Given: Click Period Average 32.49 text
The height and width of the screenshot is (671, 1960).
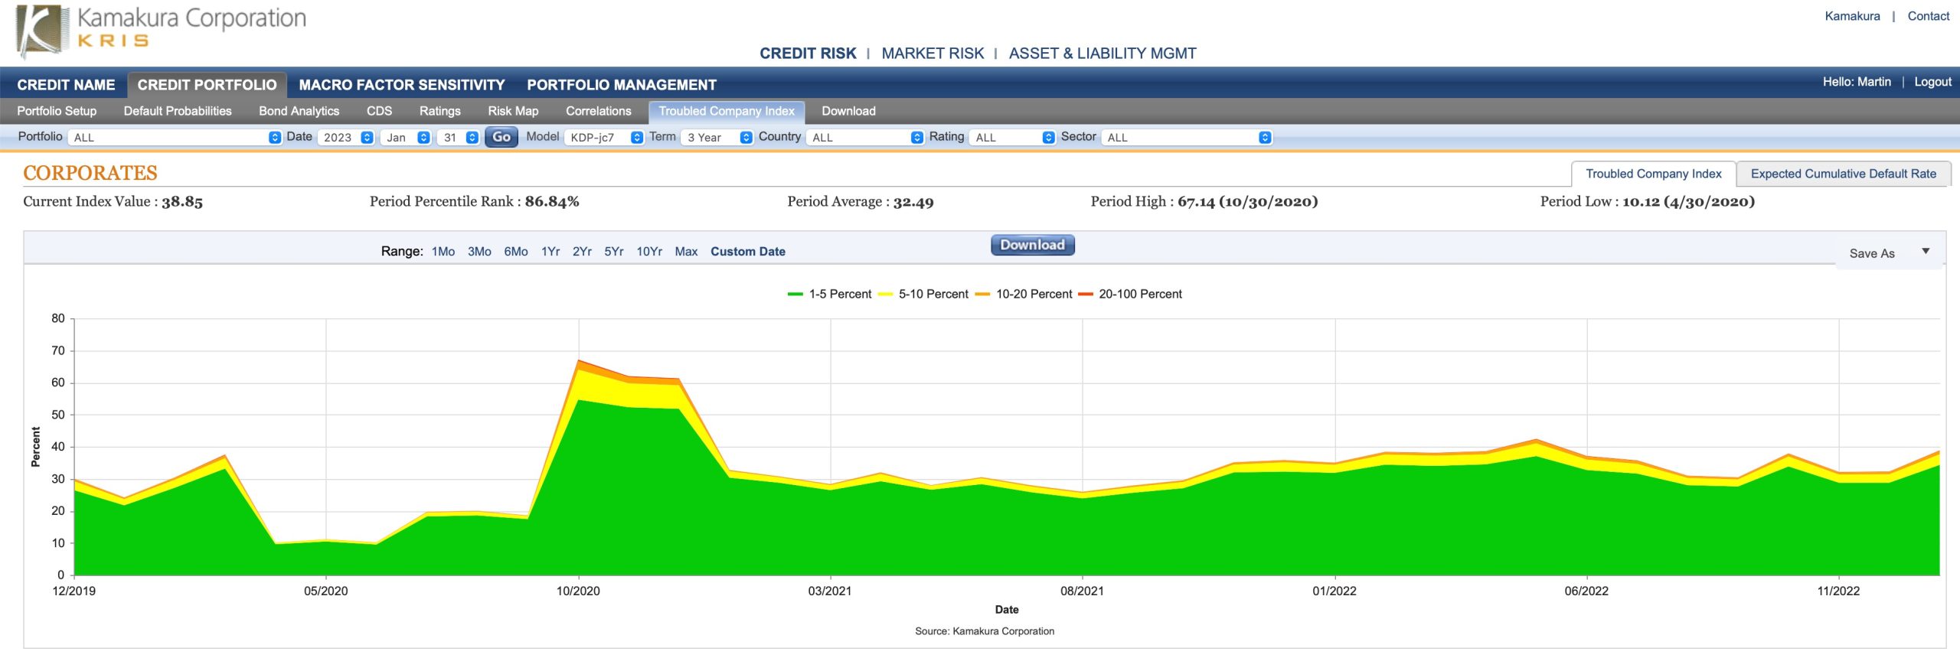Looking at the screenshot, I should point(861,202).
